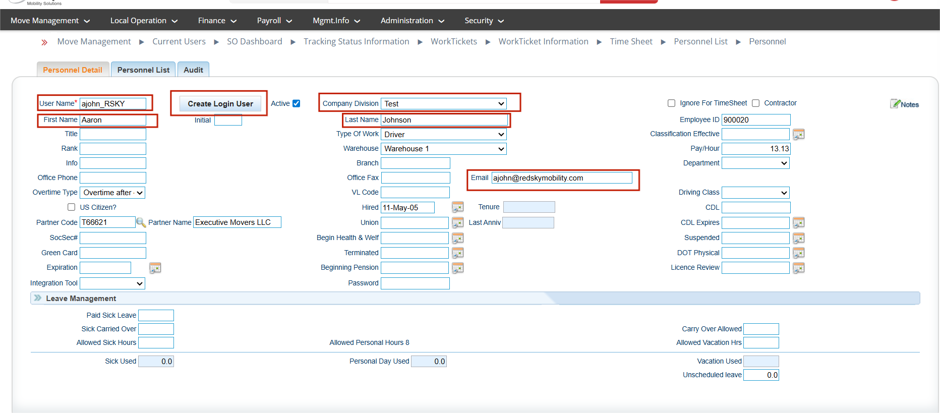This screenshot has width=940, height=413.
Task: Go to WorkTickets breadcrumb link
Action: click(x=454, y=41)
